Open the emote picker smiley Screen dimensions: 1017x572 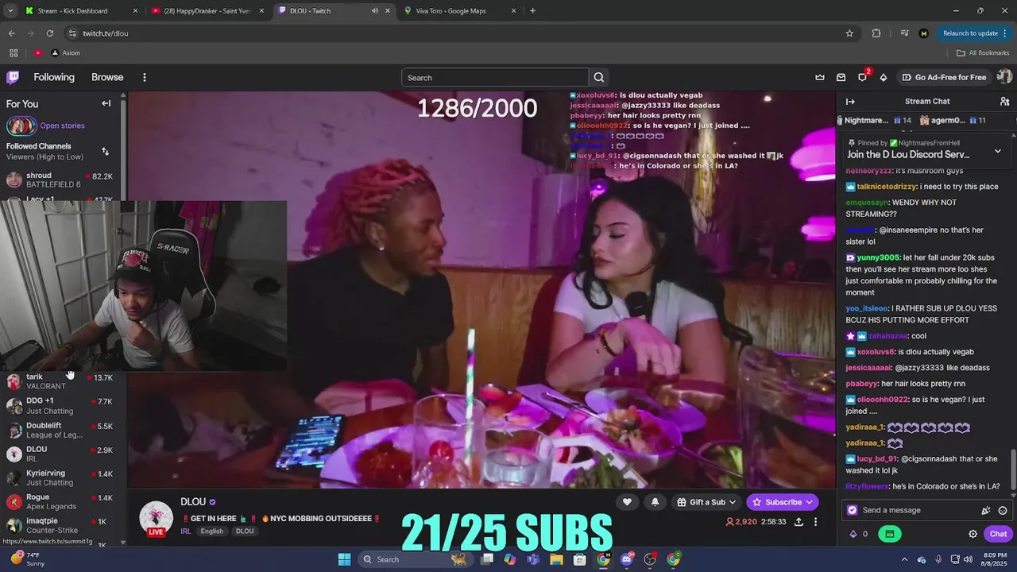click(x=1003, y=510)
